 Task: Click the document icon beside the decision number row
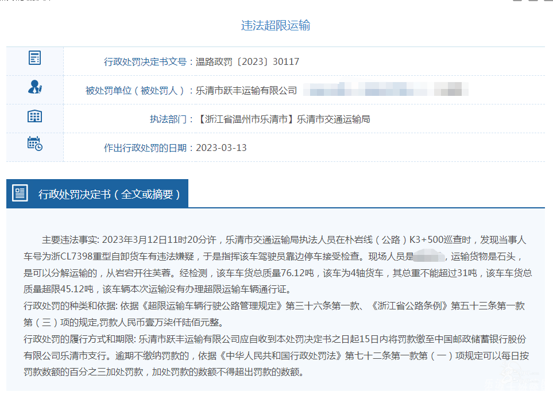34,58
